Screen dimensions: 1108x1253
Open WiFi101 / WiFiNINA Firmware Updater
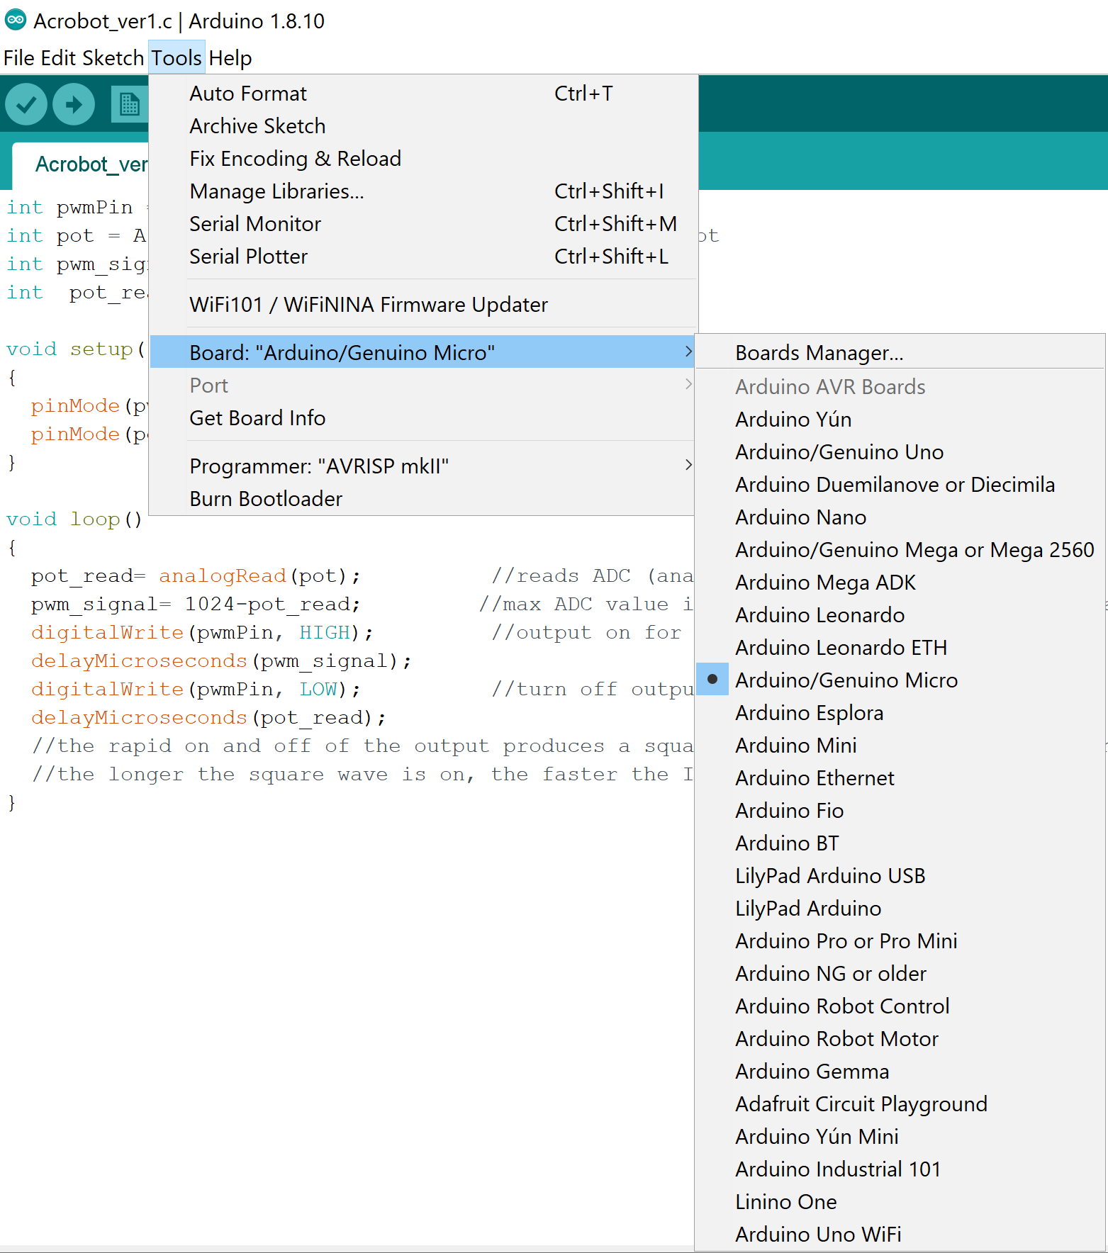click(x=423, y=304)
